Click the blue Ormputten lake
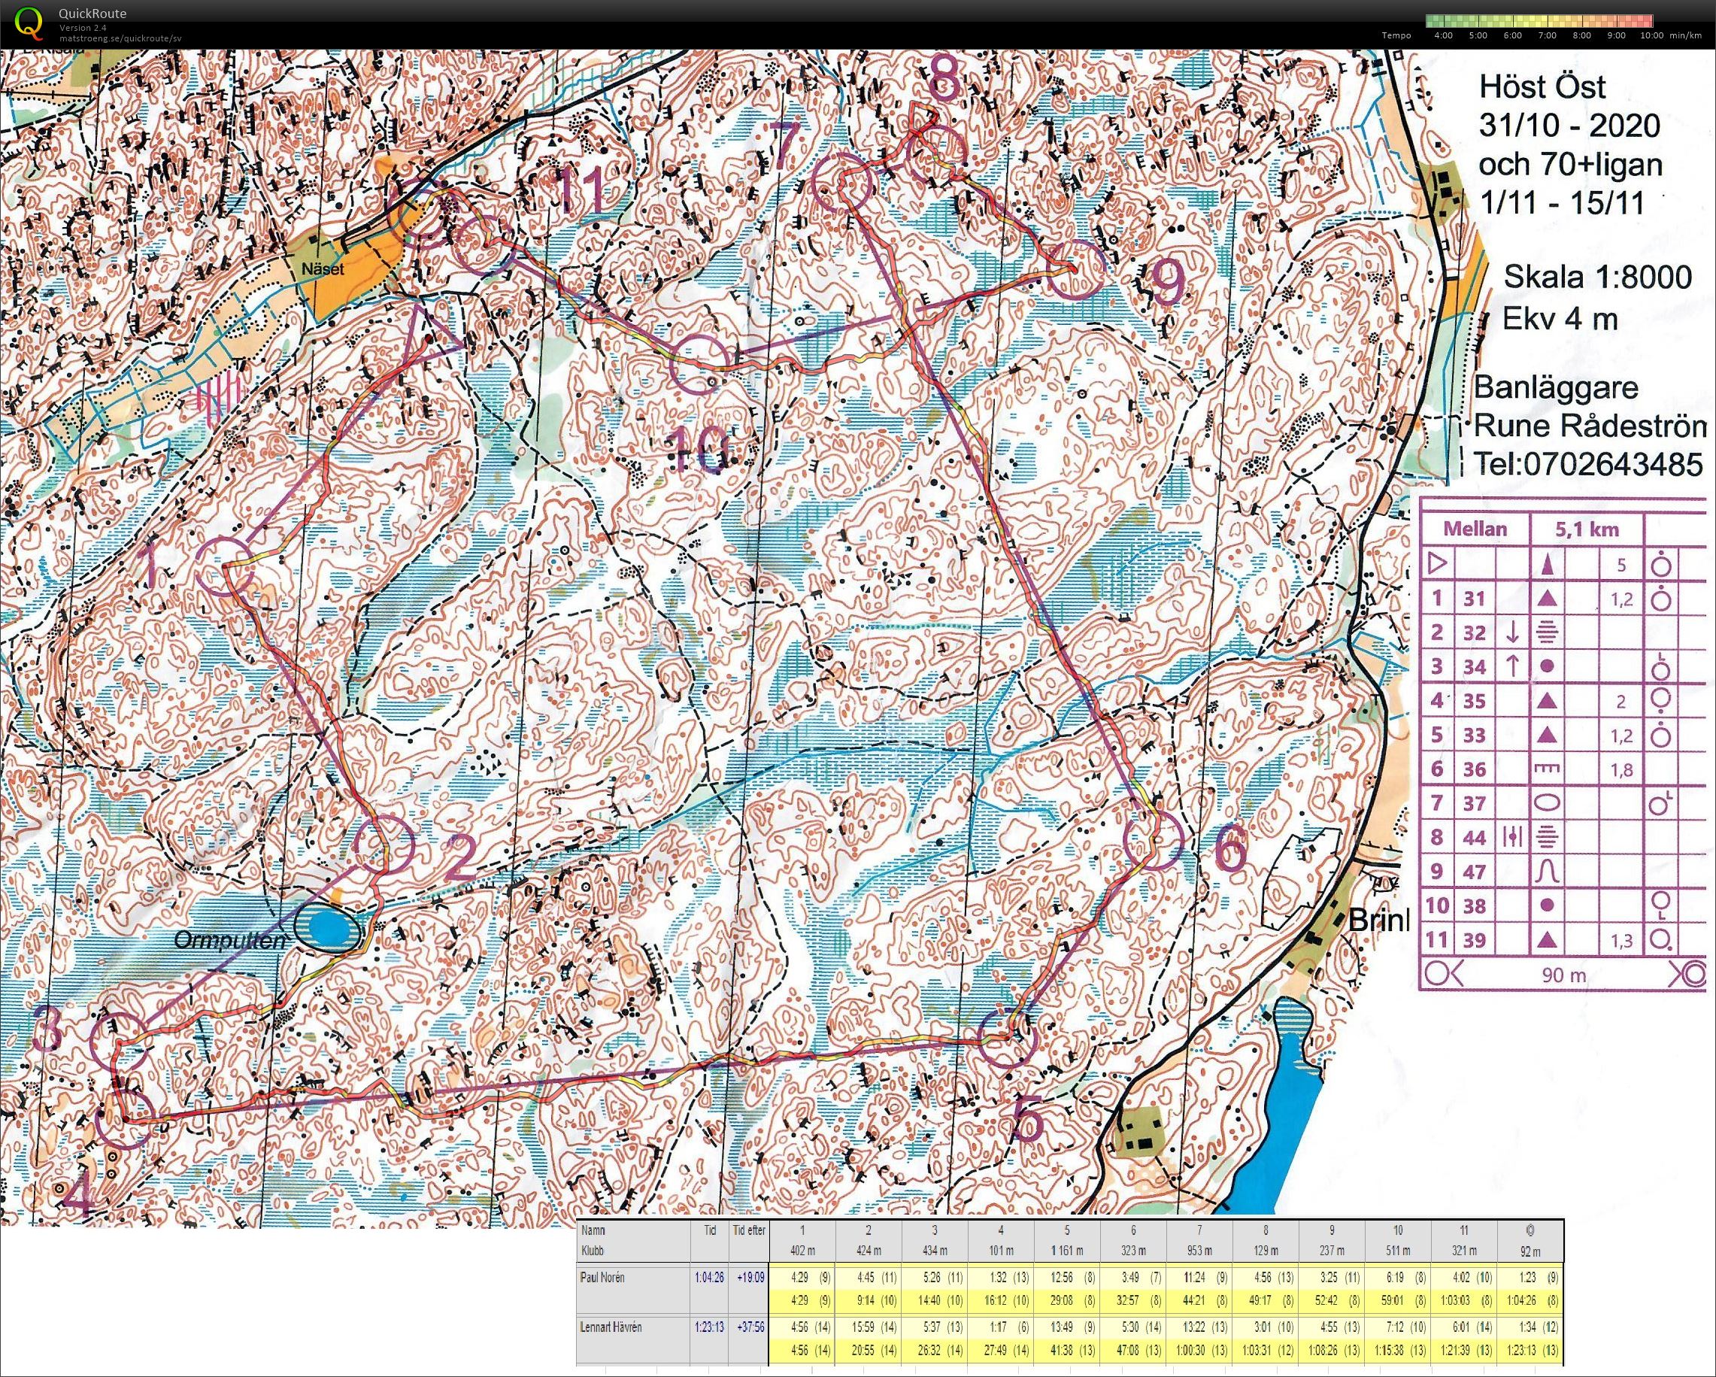The width and height of the screenshot is (1716, 1377). 326,927
